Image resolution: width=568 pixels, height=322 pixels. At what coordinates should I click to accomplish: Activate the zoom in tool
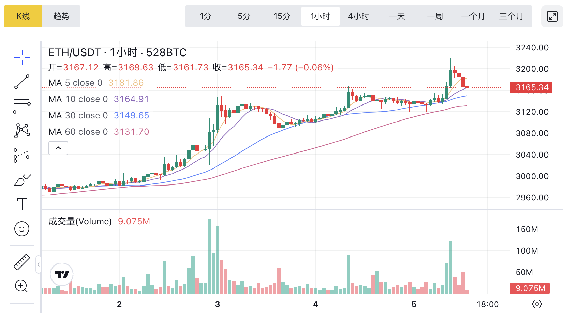click(x=21, y=286)
